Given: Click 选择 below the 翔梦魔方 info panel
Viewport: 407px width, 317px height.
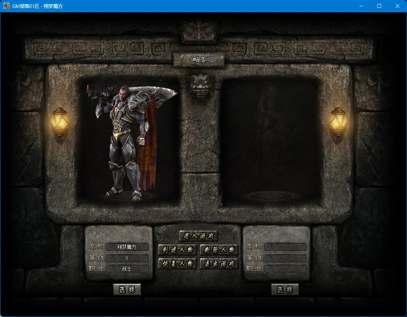Looking at the screenshot, I should (127, 290).
